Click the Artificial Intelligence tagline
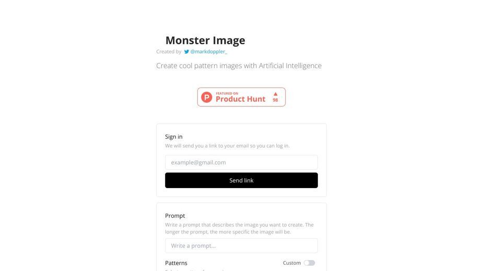This screenshot has width=483, height=271. 239,66
